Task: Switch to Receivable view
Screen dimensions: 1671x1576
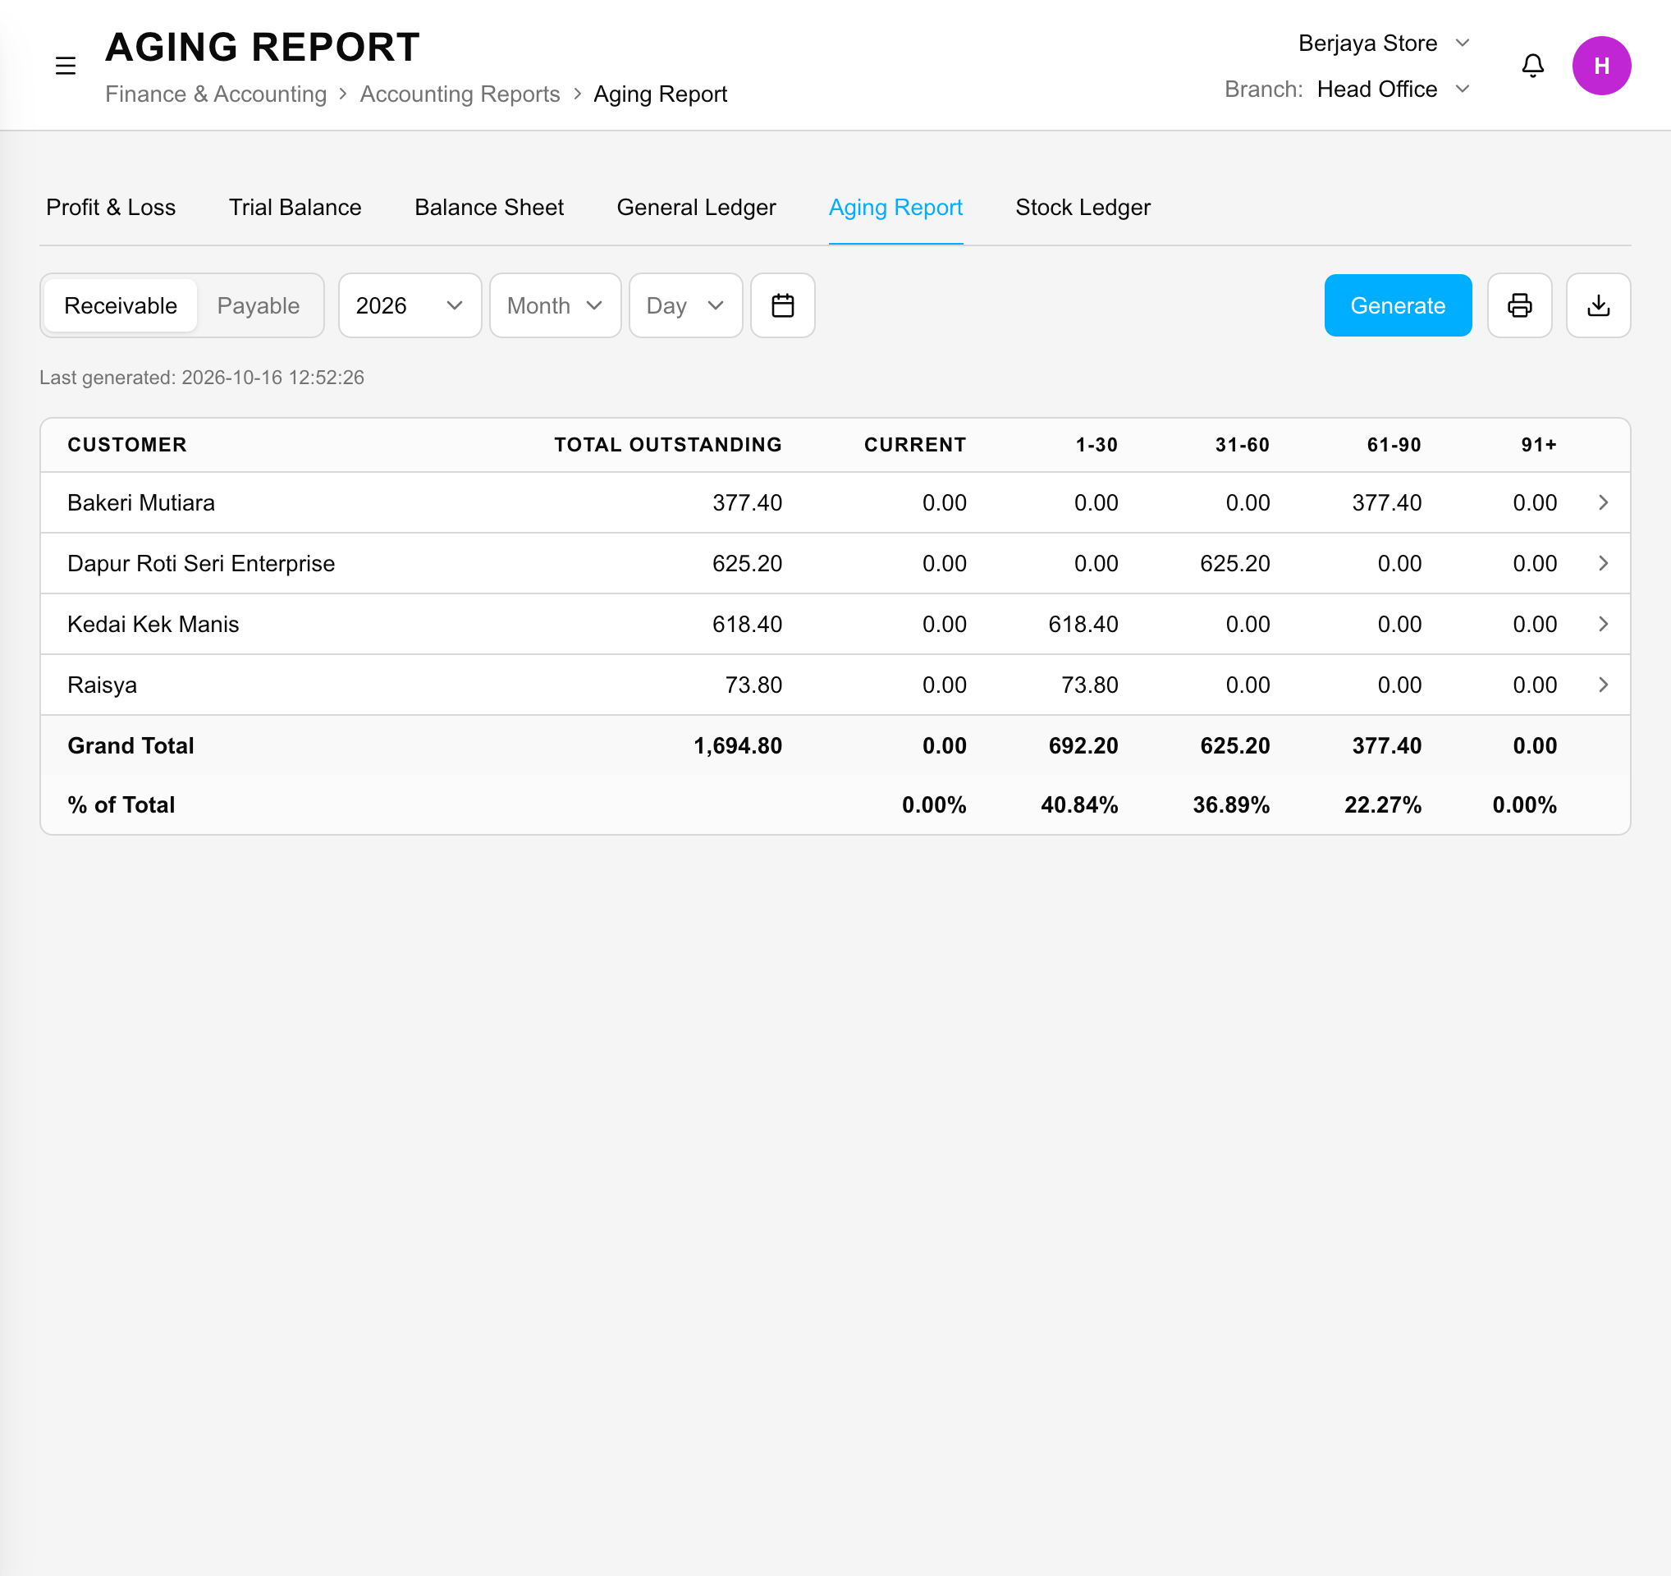Action: (121, 305)
